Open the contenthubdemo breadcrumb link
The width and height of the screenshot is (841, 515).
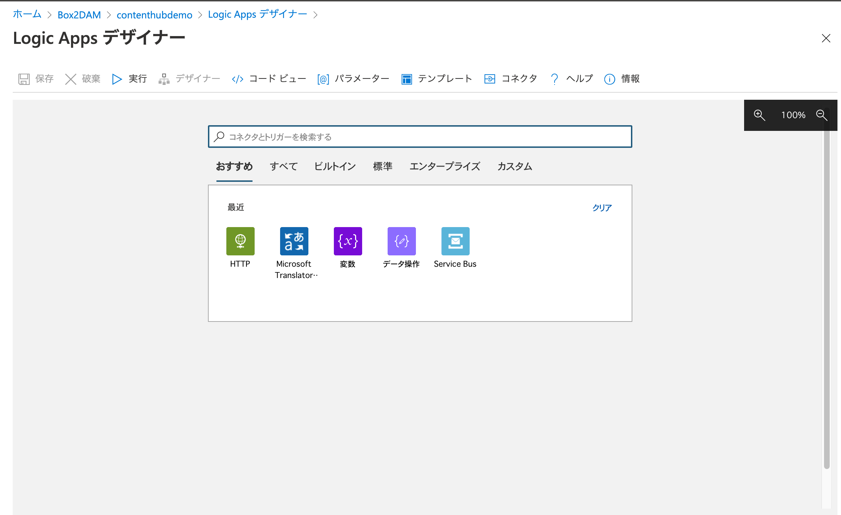tap(155, 15)
